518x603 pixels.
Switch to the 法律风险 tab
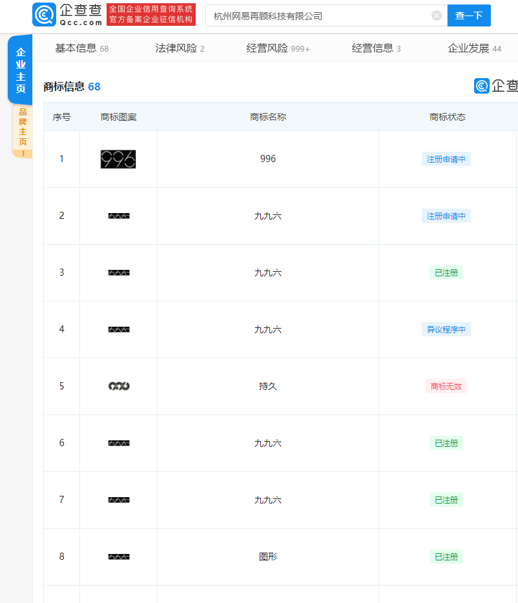tap(180, 48)
